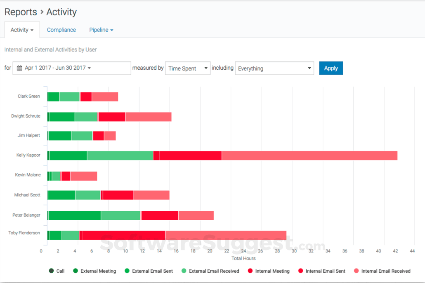Screen dimensions: 425x283
Task: Click the Apply button
Action: click(331, 68)
